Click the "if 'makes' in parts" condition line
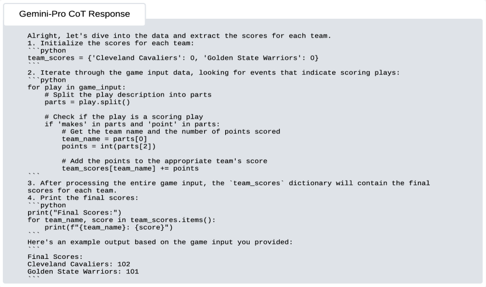This screenshot has width=486, height=287. click(132, 124)
